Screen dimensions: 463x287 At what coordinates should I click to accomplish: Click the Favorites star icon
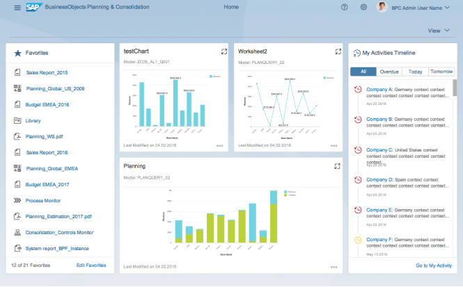pyautogui.click(x=17, y=53)
